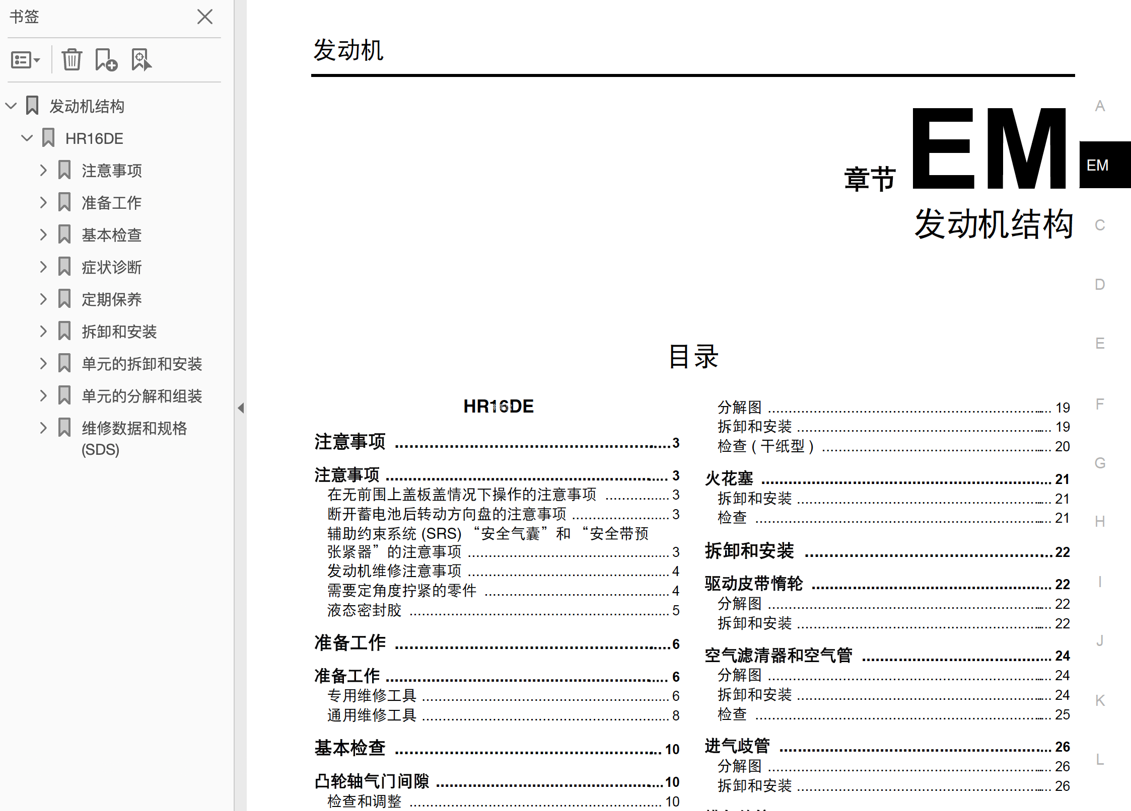
Task: Open 需要定角度拧紧的零件 contents entry
Action: click(x=504, y=591)
